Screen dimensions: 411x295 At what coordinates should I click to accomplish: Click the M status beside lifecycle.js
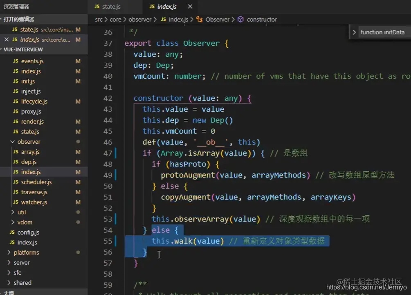click(x=78, y=101)
